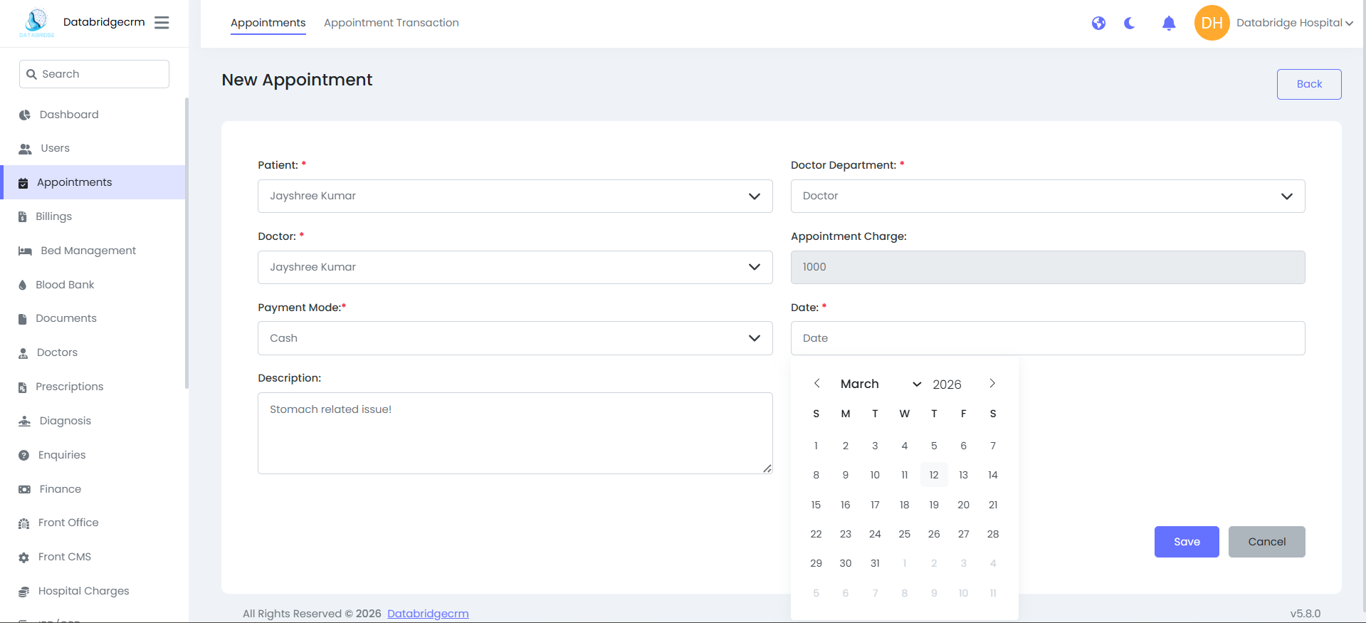
Task: Click the Bed Management bed icon
Action: (25, 251)
